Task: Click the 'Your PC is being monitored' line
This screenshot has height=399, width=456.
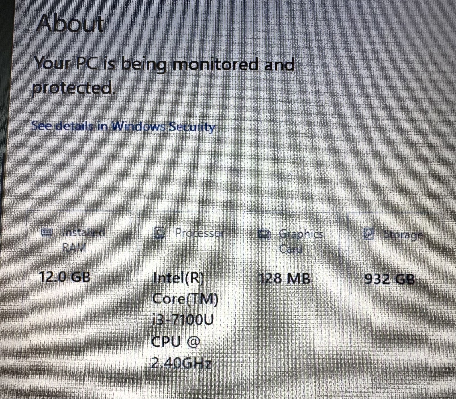Action: pyautogui.click(x=164, y=64)
